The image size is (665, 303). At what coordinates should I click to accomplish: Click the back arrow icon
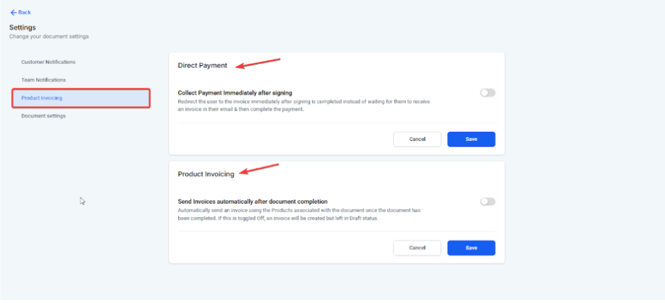13,13
